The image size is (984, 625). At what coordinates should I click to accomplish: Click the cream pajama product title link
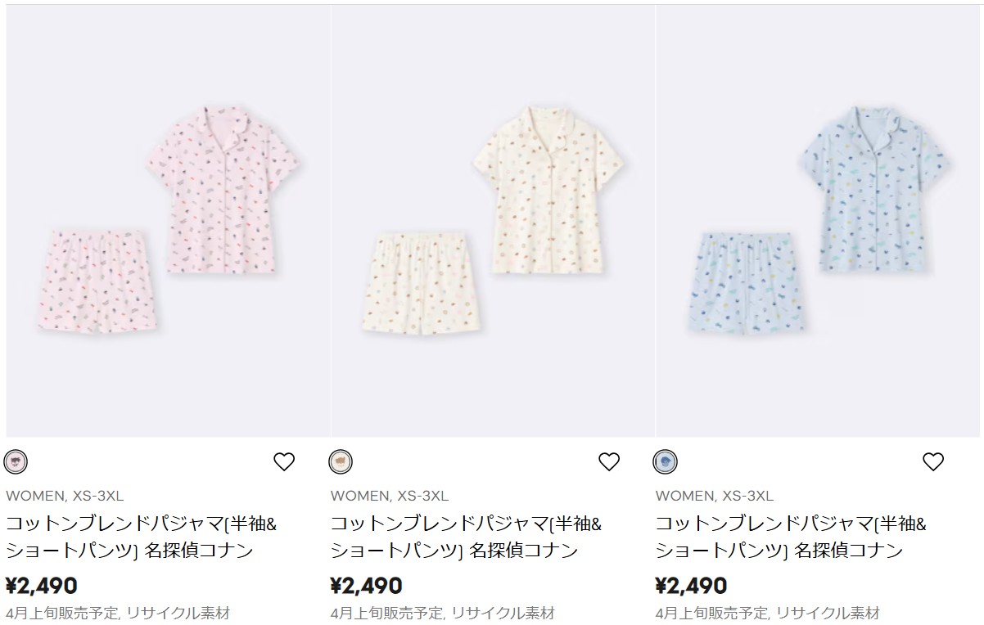(466, 537)
